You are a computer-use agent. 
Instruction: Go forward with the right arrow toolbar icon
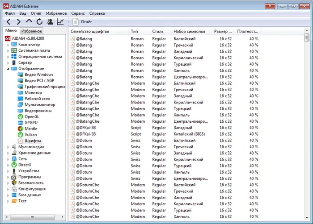click(19, 21)
